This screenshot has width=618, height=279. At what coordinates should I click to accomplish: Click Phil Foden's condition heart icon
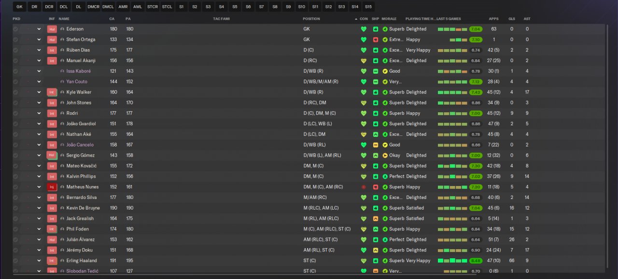point(364,229)
